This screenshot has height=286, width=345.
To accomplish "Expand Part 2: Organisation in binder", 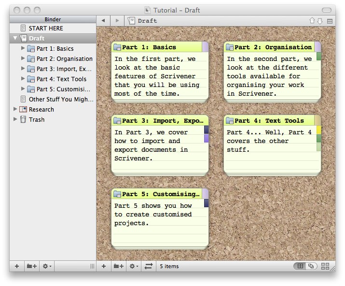I will tap(23, 58).
